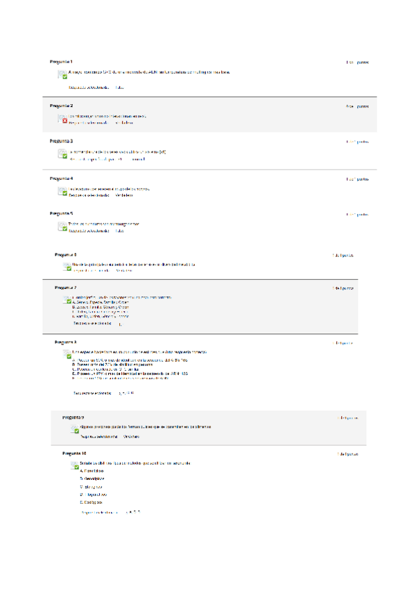Select option E under Pregunta 10
This screenshot has height=589, width=416.
click(x=92, y=501)
